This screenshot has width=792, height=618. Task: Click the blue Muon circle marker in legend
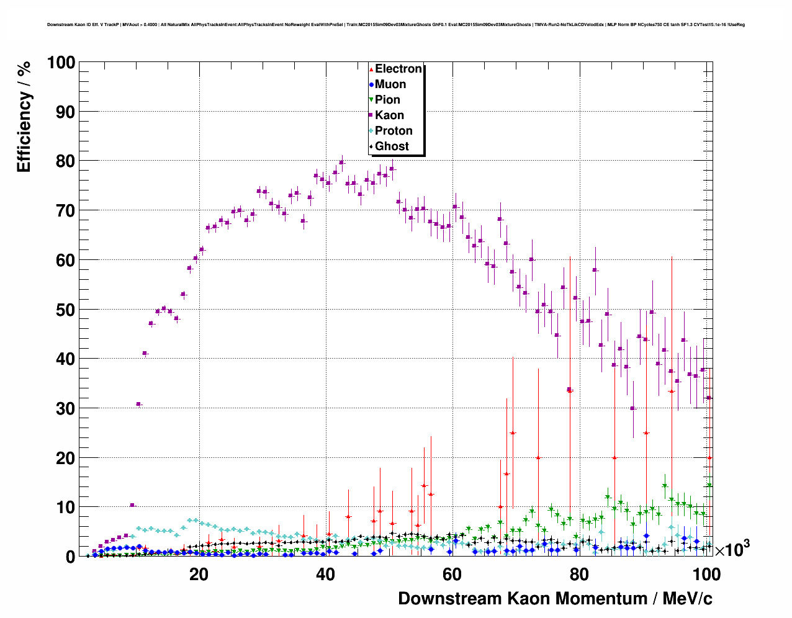371,84
